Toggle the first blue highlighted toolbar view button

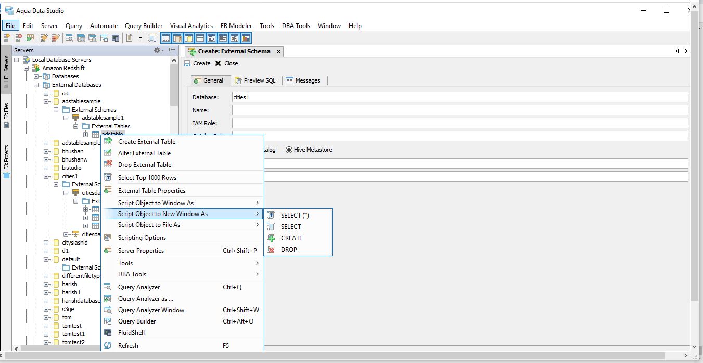(x=166, y=38)
